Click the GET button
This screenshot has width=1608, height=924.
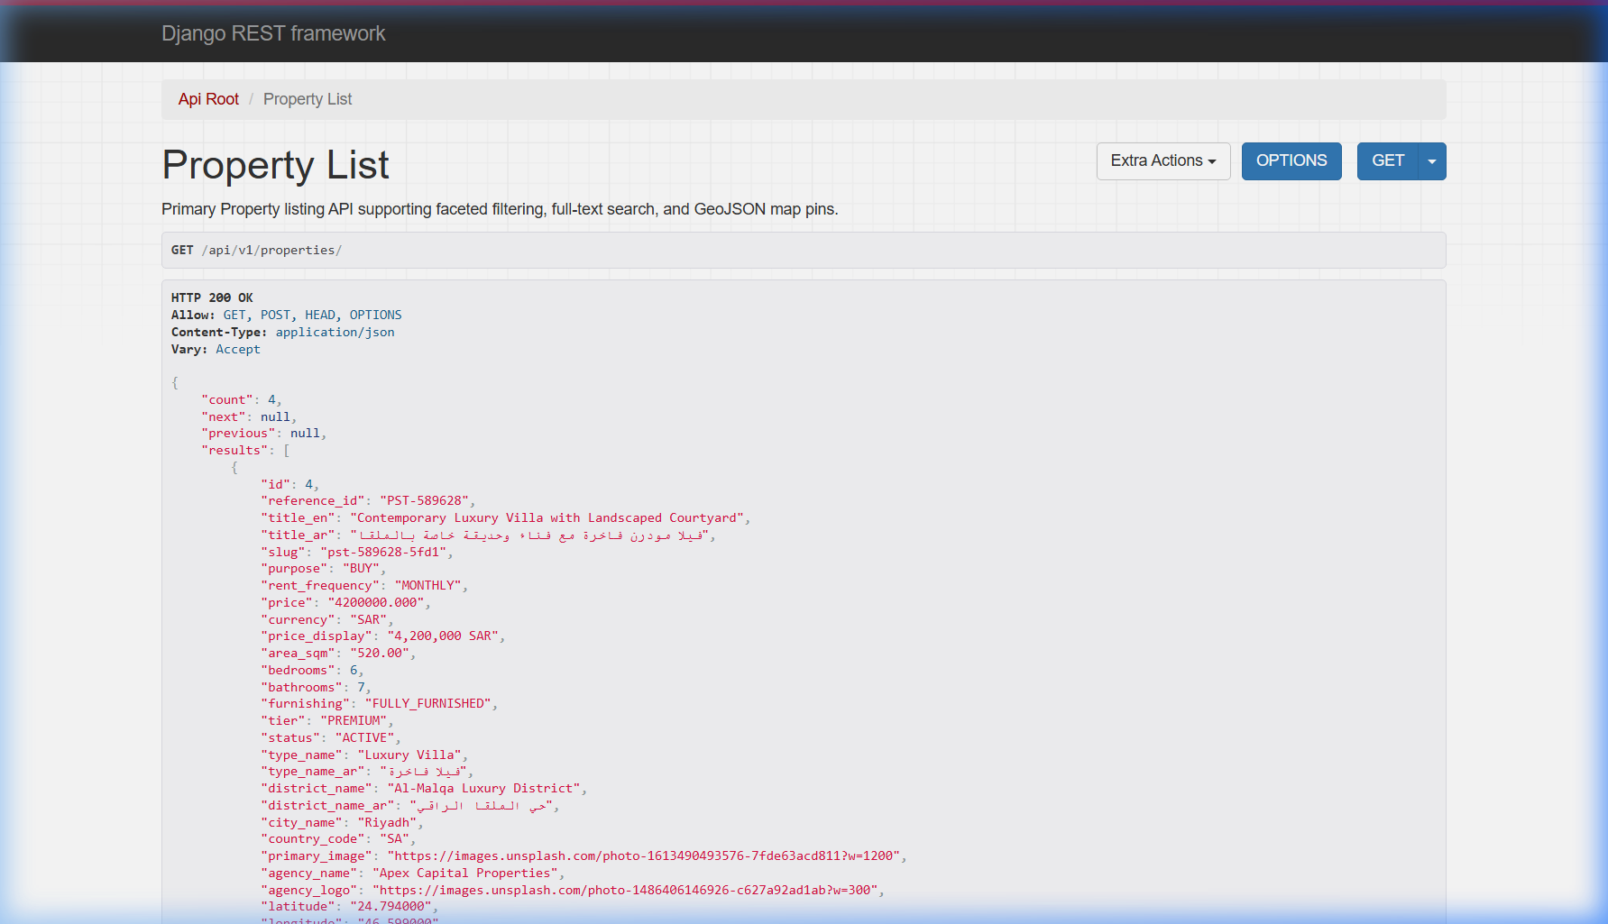1388,161
